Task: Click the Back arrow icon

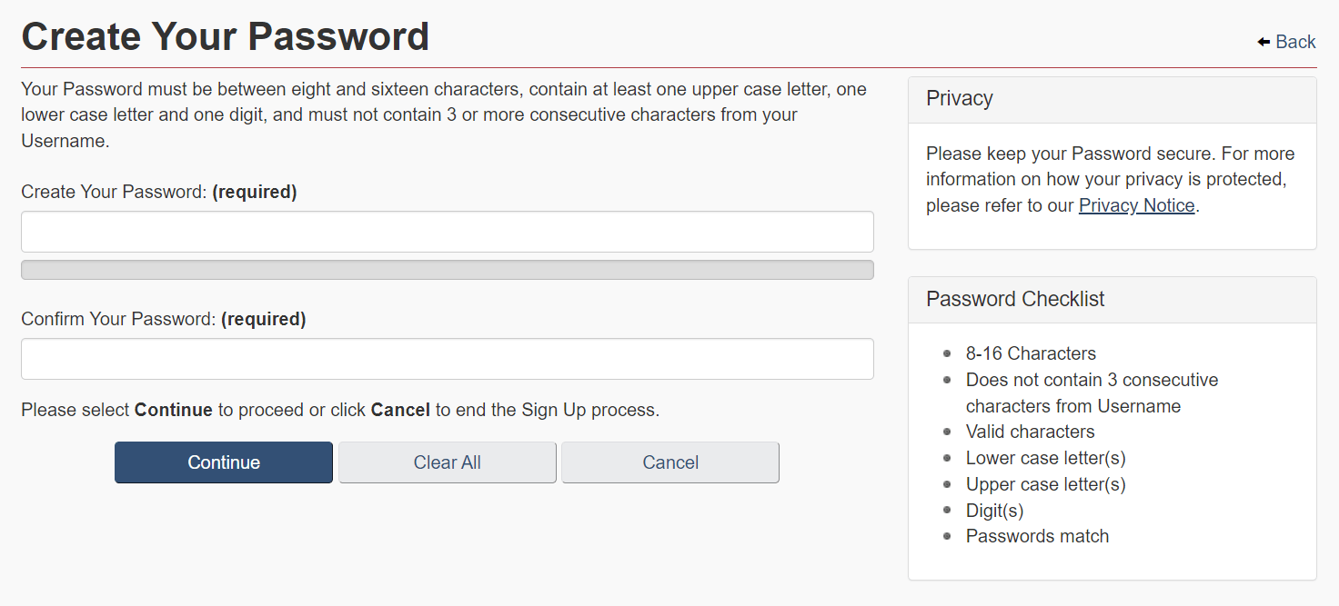Action: (1263, 42)
